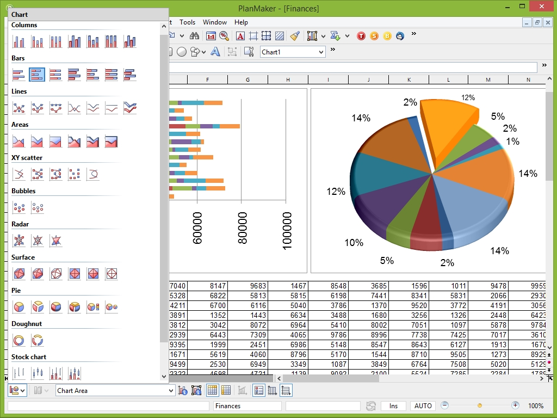The height and width of the screenshot is (418, 557).
Task: Pick the first Stock chart type
Action: 19,373
